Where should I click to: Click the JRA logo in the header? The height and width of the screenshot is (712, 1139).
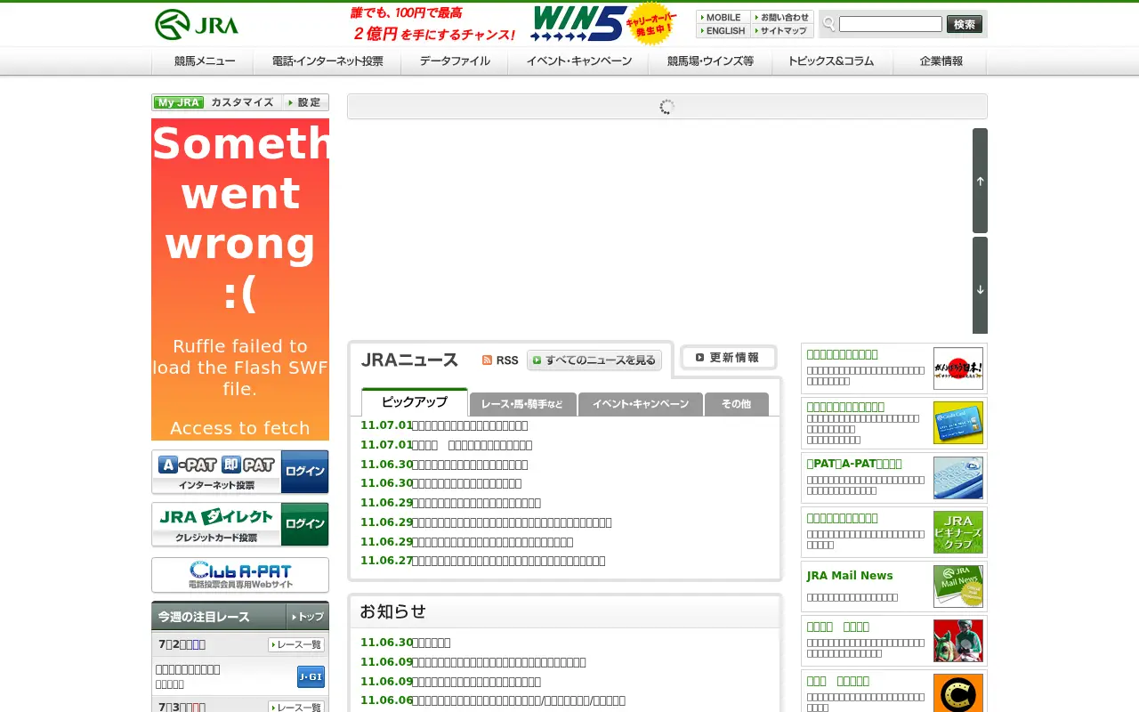pyautogui.click(x=197, y=25)
